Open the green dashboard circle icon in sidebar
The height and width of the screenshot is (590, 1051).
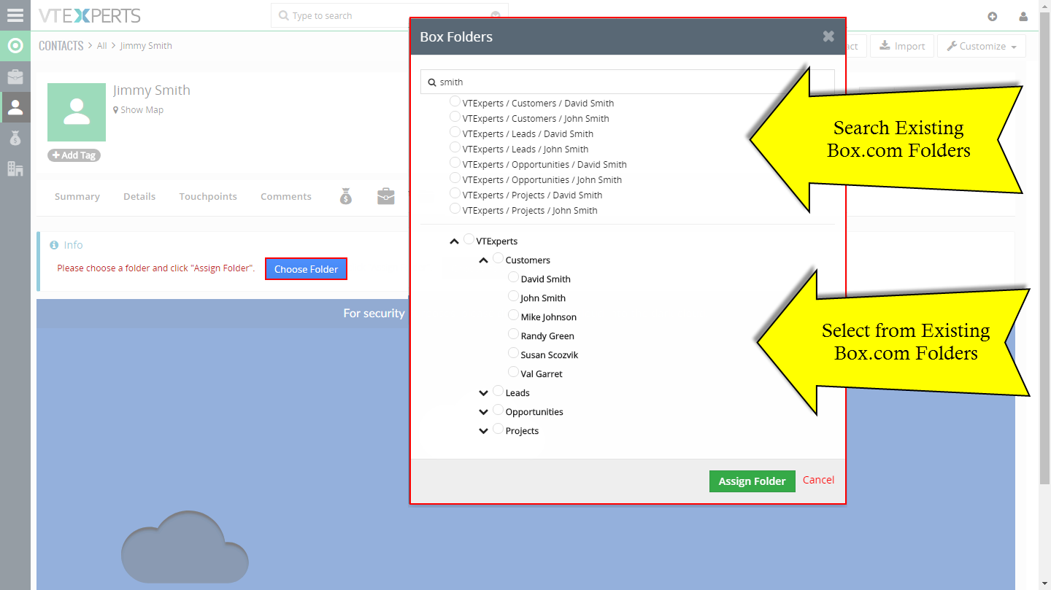[x=15, y=46]
